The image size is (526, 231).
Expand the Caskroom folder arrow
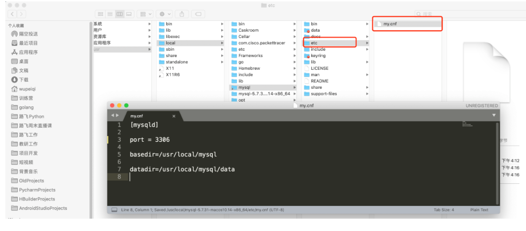pyautogui.click(x=295, y=30)
